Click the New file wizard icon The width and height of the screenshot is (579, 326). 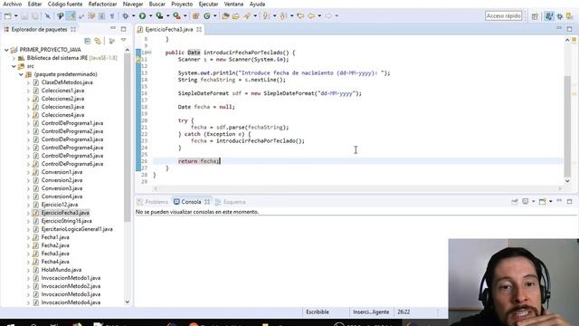point(8,16)
